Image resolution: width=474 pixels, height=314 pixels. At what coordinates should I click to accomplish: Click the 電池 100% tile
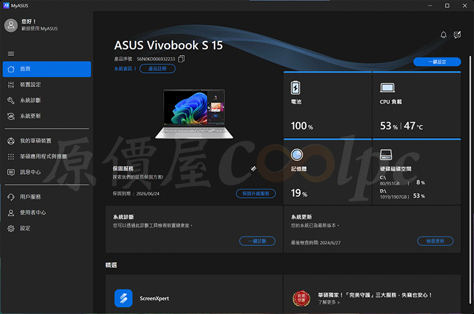point(328,104)
